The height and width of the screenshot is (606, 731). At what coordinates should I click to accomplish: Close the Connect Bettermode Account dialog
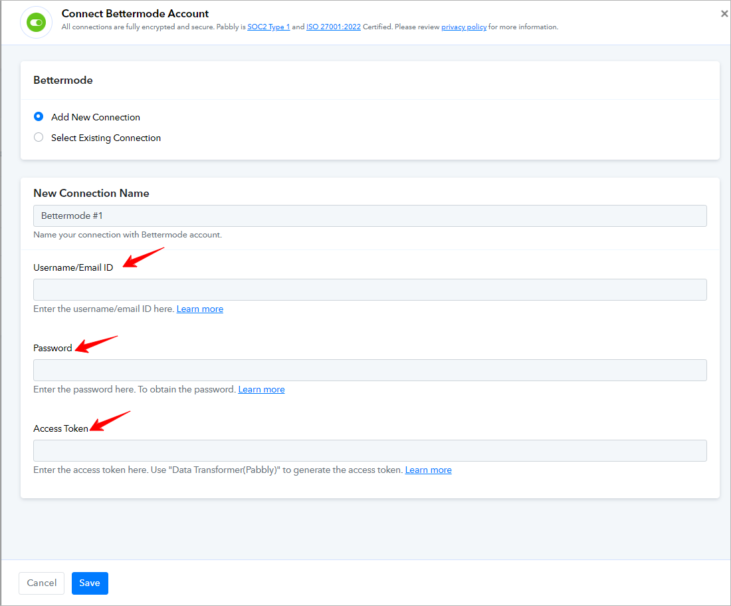pos(724,14)
